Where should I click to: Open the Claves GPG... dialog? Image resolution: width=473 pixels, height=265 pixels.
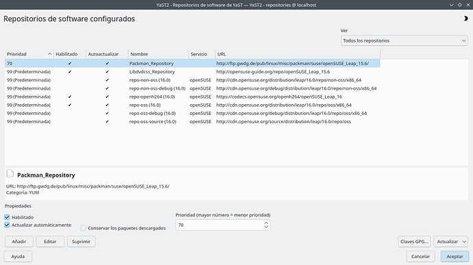click(x=414, y=242)
